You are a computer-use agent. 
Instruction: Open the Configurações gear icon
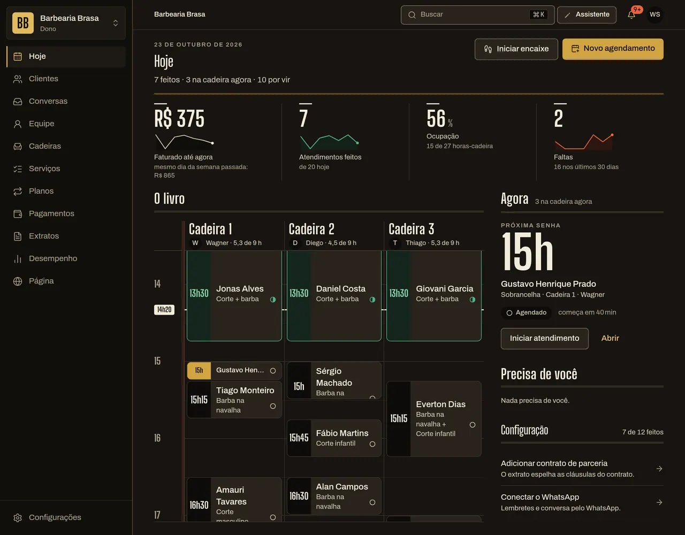(x=18, y=517)
